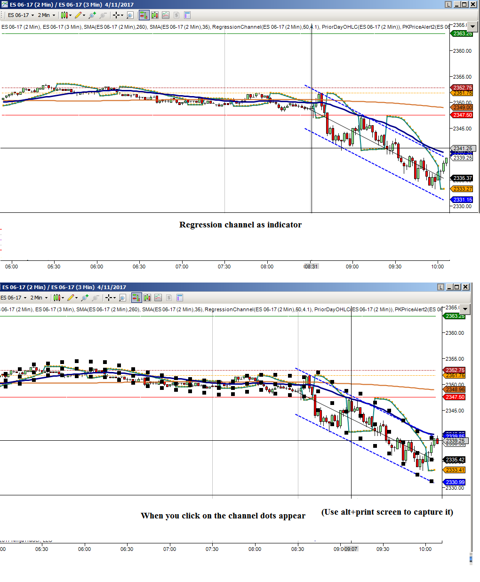Open Properties icon in lower chart toolbar

point(180,298)
